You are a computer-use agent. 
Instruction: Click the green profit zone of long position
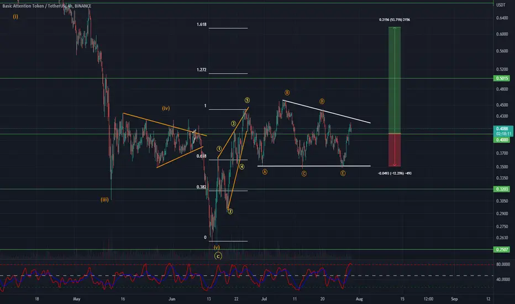coord(395,80)
